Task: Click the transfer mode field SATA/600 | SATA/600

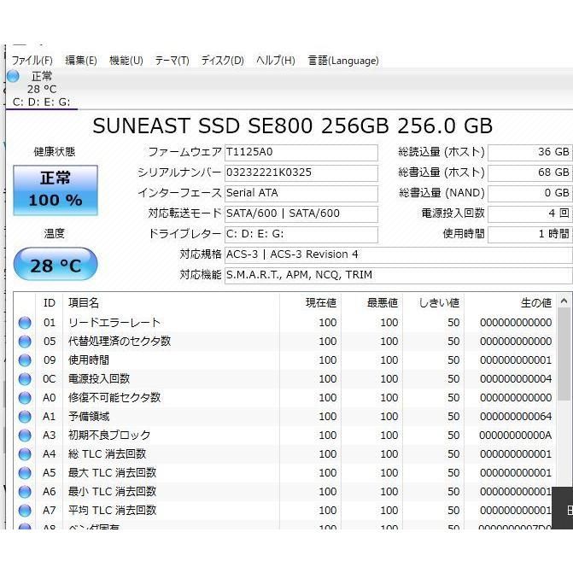Action: tap(301, 213)
